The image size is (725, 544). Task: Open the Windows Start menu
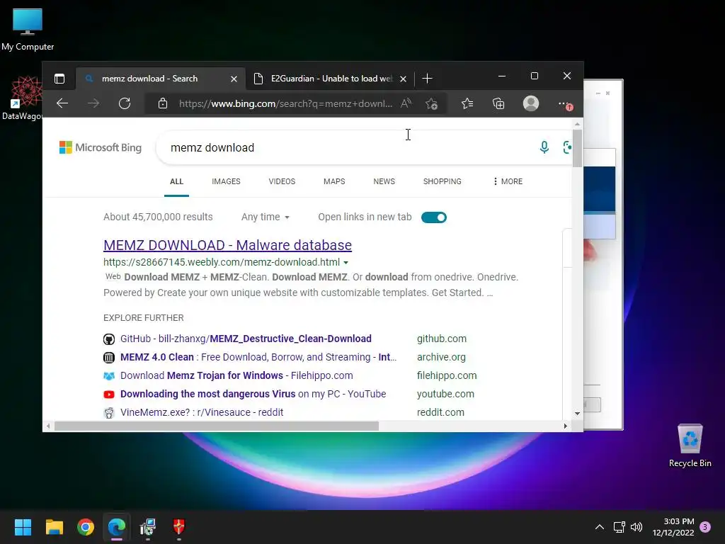point(23,527)
